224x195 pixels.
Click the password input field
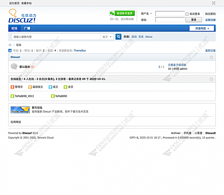pyautogui.click(x=170, y=20)
